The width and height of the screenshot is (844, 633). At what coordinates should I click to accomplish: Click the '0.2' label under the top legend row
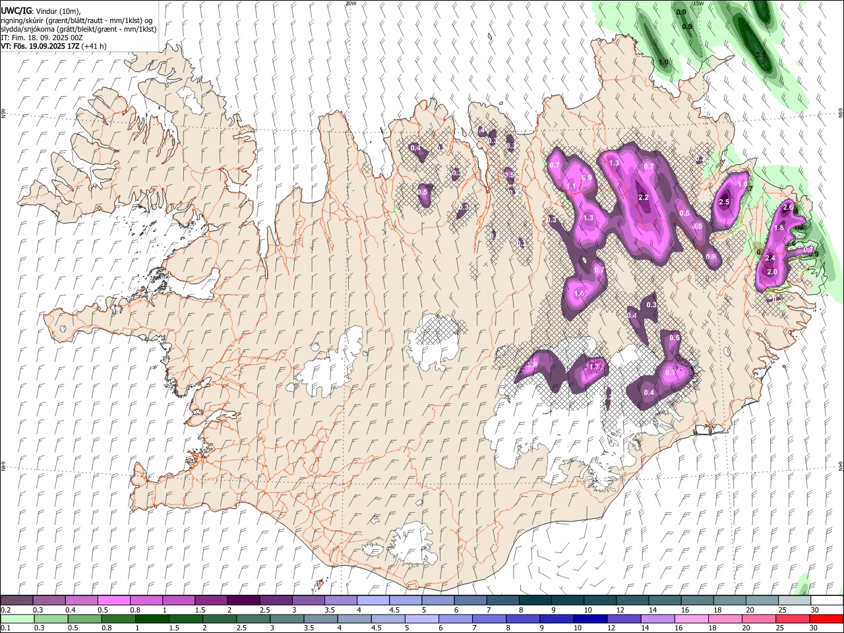[5, 610]
